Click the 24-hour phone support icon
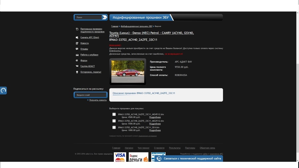The image size is (299, 168). (159, 158)
